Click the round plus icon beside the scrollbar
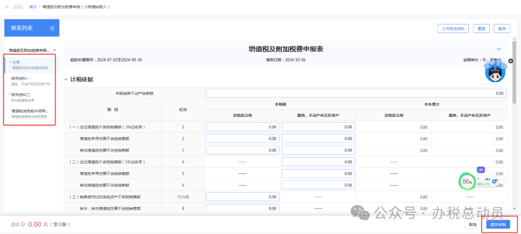Image resolution: width=521 pixels, height=234 pixels. coord(511,61)
